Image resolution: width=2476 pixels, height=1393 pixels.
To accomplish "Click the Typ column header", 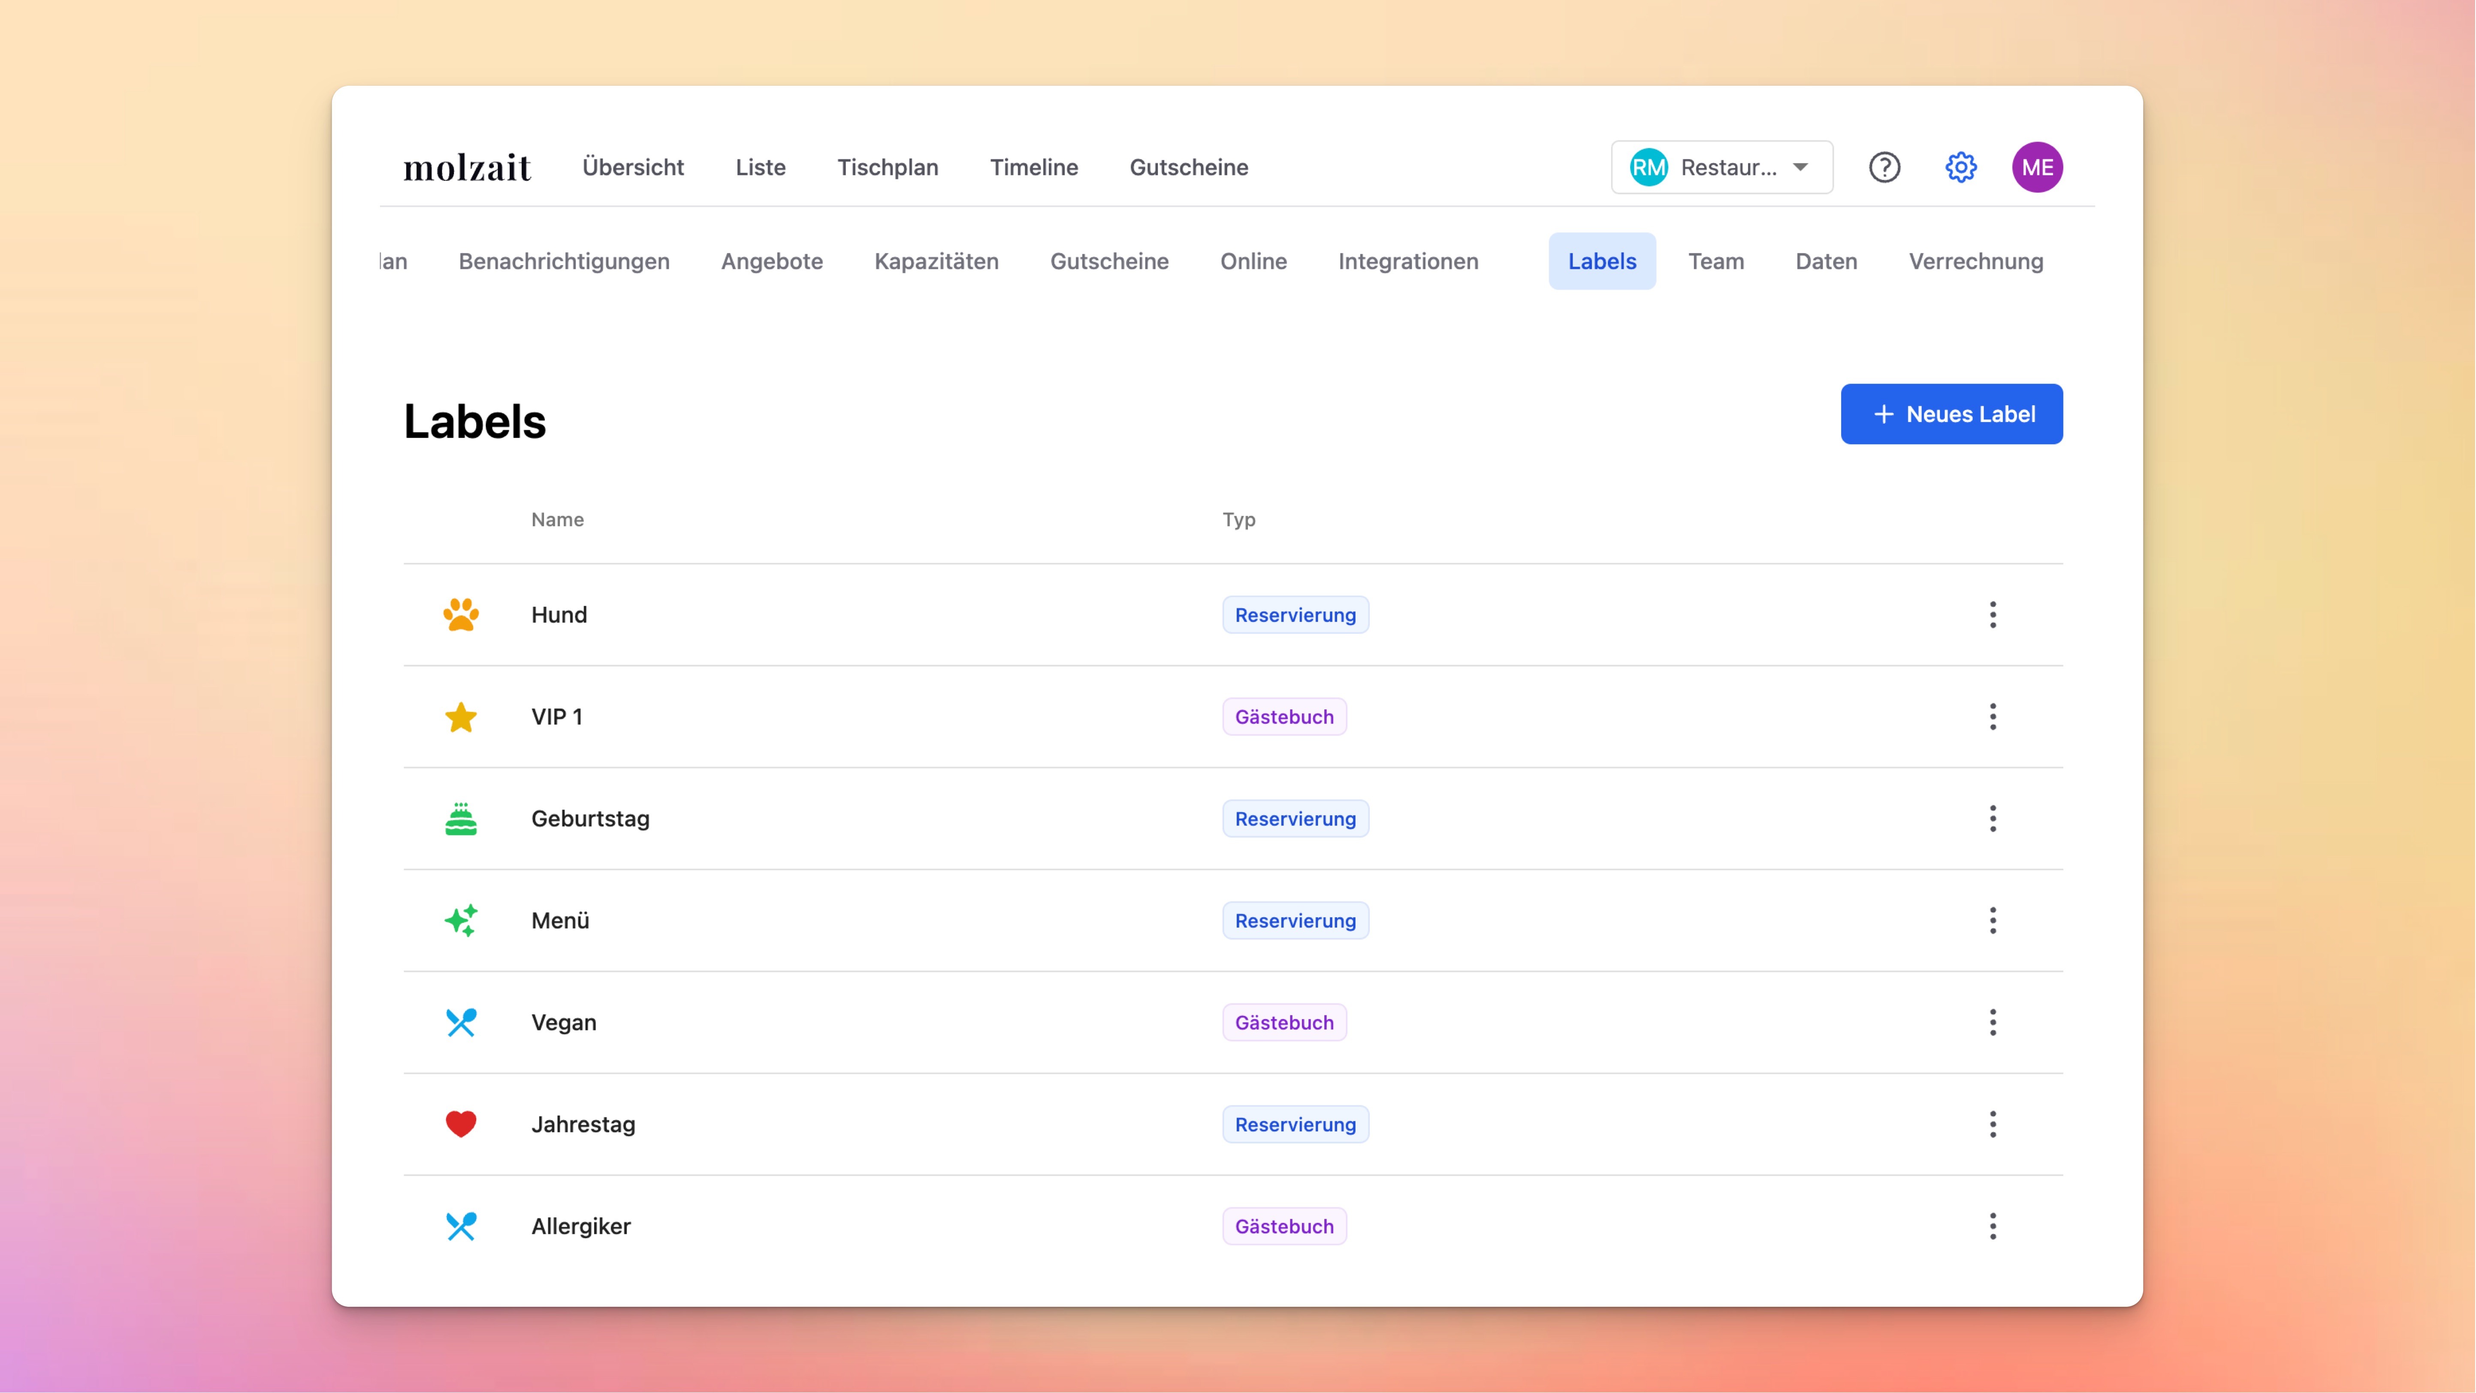I will pyautogui.click(x=1238, y=520).
